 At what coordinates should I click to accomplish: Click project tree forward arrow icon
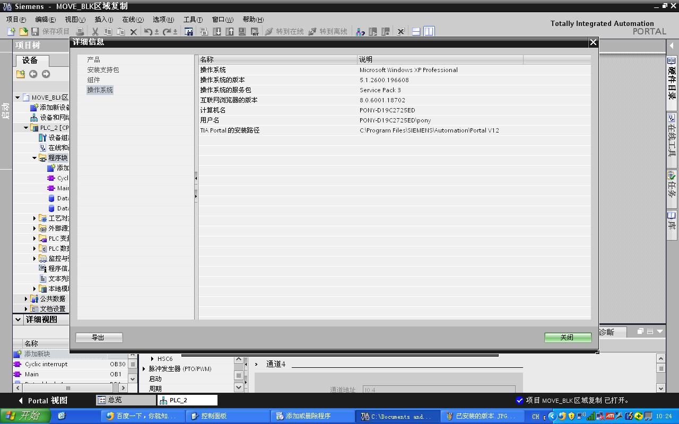pyautogui.click(x=46, y=74)
